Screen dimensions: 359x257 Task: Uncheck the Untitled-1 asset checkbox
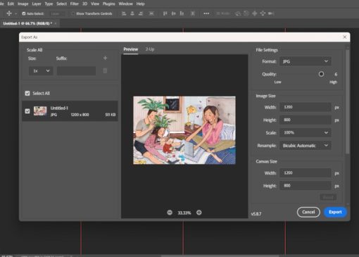click(x=27, y=111)
